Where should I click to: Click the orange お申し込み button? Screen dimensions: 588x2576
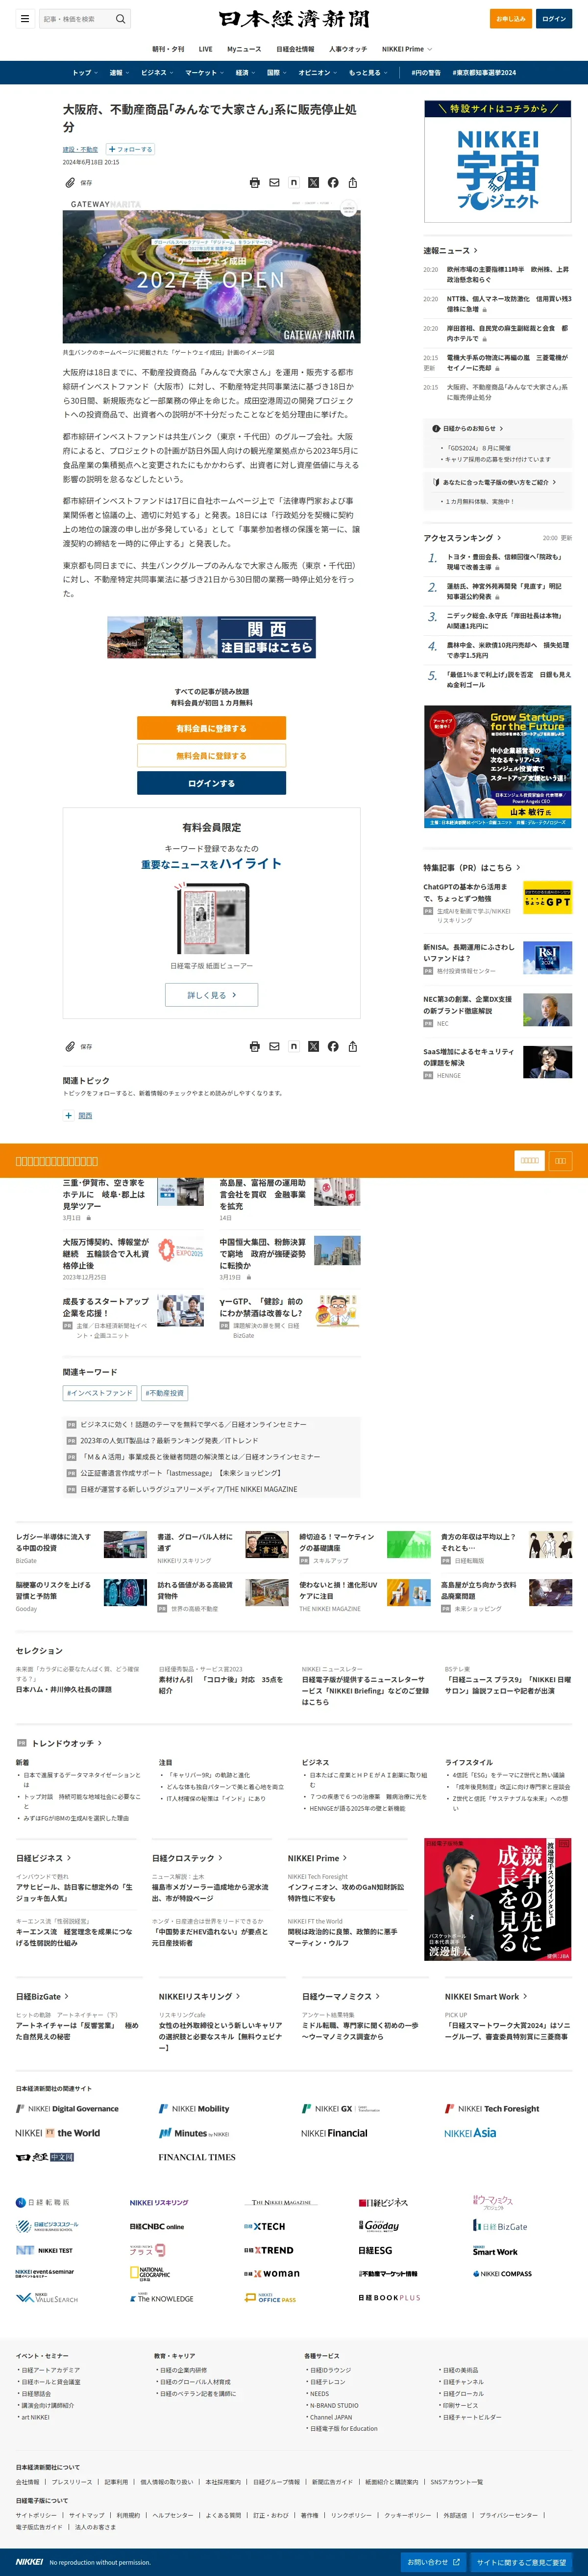pos(511,18)
